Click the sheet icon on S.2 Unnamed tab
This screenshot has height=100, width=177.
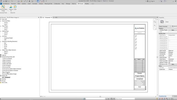[x=41, y=17]
